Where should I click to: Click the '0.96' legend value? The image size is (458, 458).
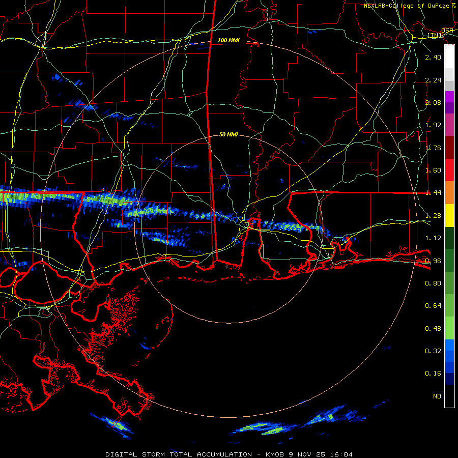coord(433,261)
